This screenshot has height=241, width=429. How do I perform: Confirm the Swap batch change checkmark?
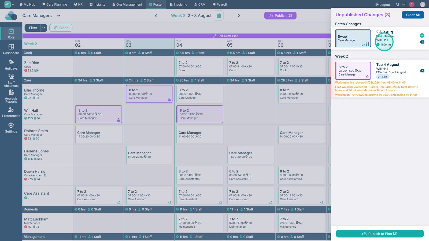pyautogui.click(x=422, y=35)
